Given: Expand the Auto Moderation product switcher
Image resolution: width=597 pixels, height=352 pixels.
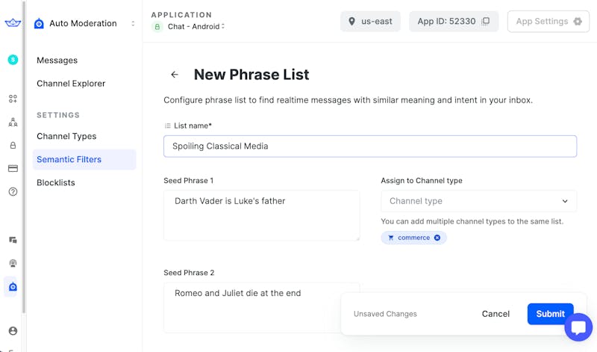Looking at the screenshot, I should (x=133, y=23).
